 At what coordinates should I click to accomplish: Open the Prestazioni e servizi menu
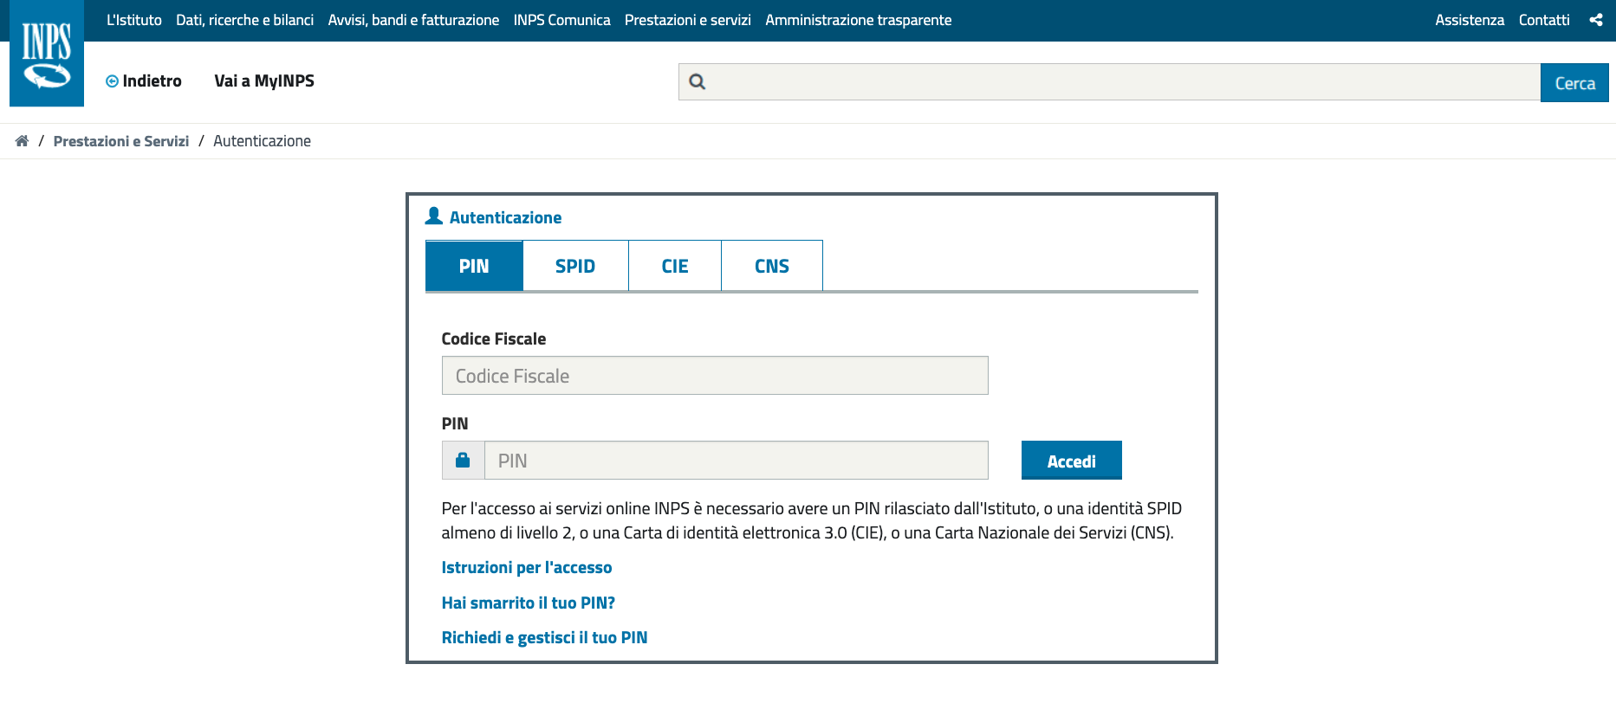tap(688, 20)
